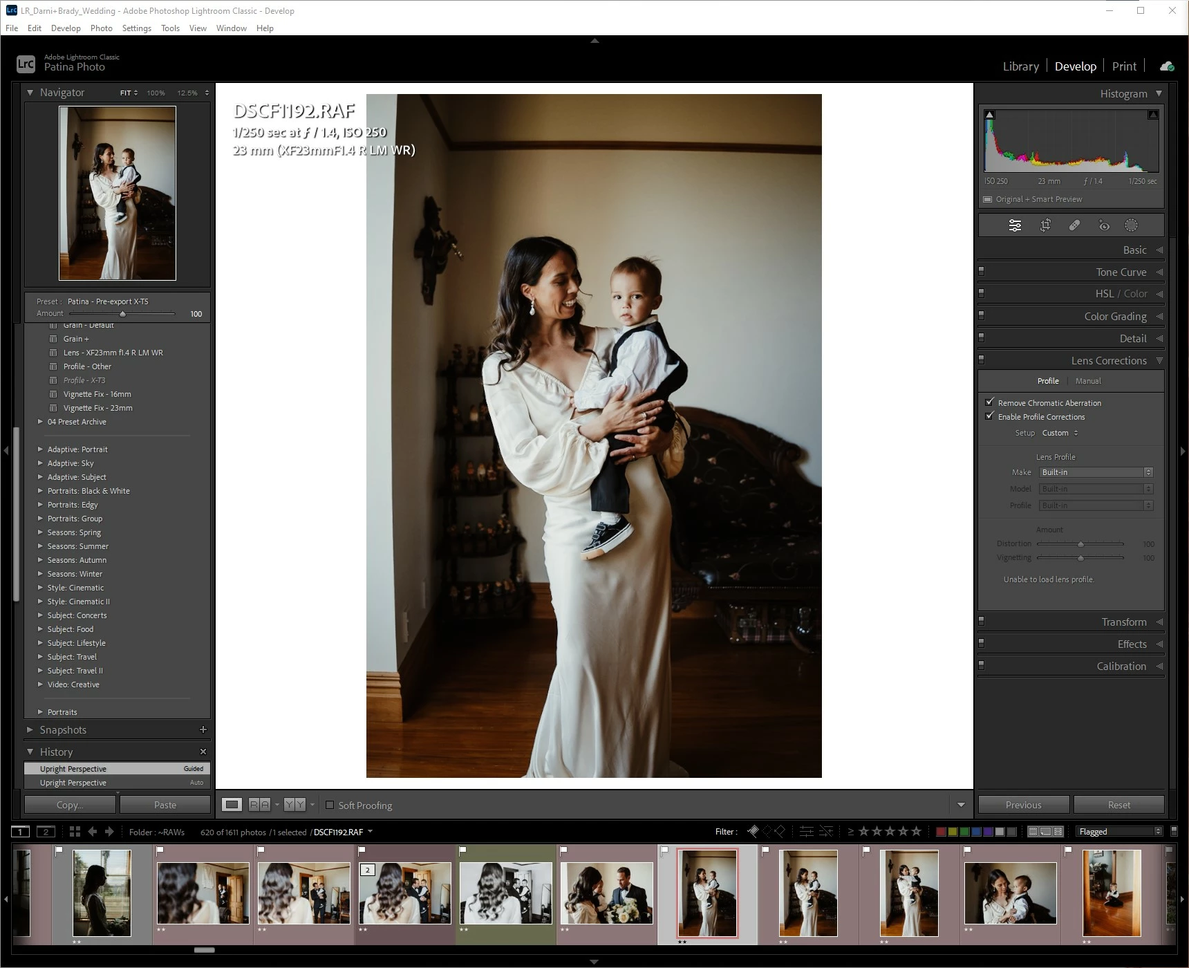Image resolution: width=1189 pixels, height=968 pixels.
Task: Open the Masking tool
Action: (x=1131, y=225)
